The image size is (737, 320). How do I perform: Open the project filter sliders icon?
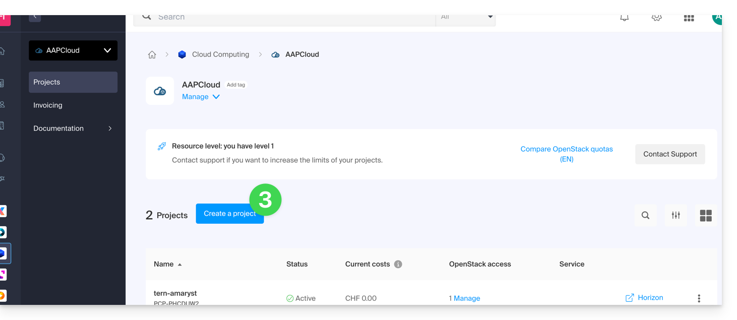tap(675, 215)
